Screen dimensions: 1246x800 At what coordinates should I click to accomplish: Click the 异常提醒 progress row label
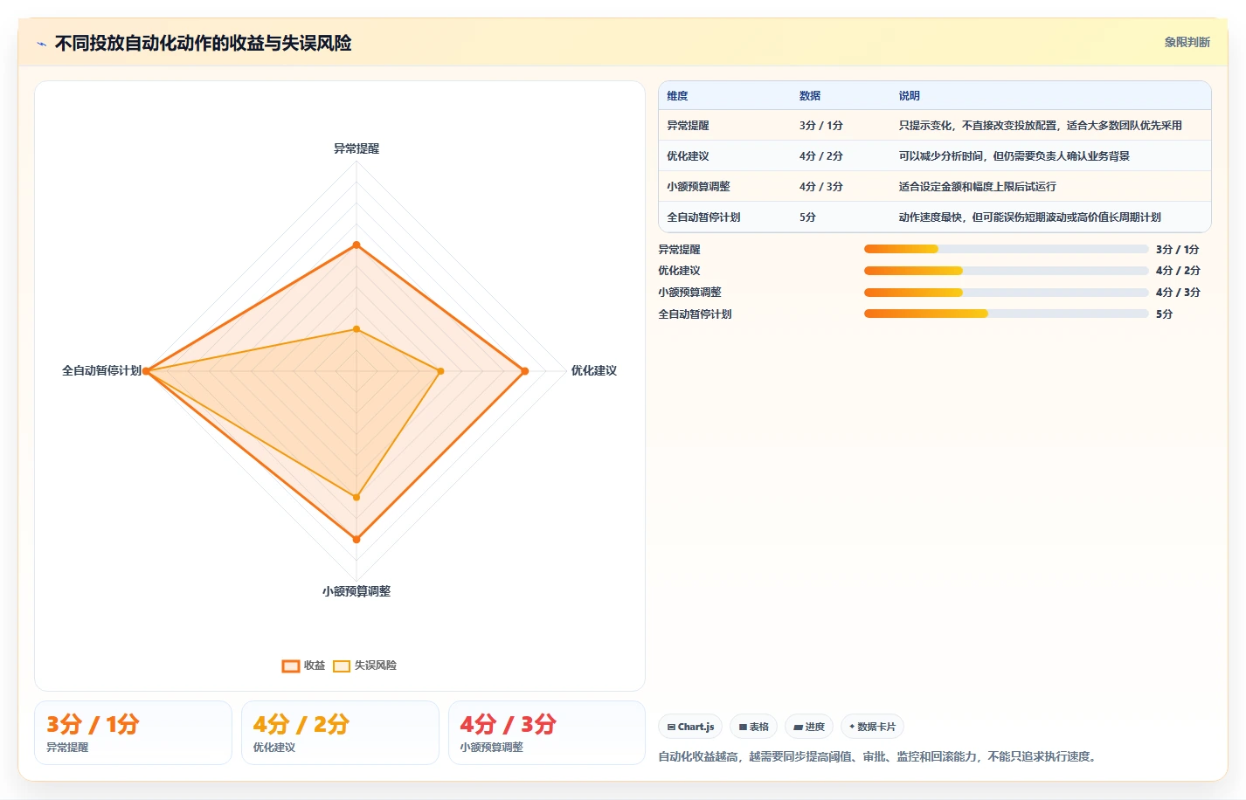679,250
